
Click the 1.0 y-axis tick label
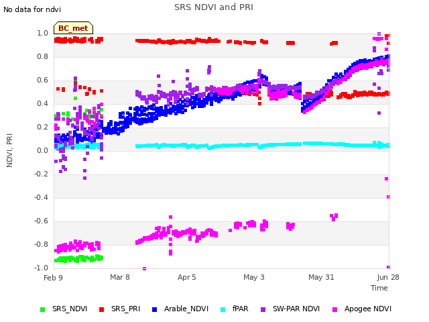tap(42, 34)
